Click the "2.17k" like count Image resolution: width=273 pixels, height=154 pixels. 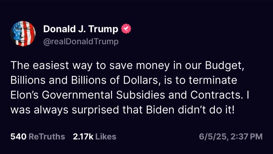[x=83, y=136]
